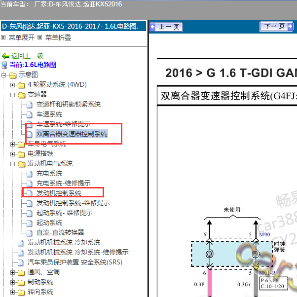Click 菜单展开 to expand all menus
Viewport: 297px width, 297px height.
(22, 37)
